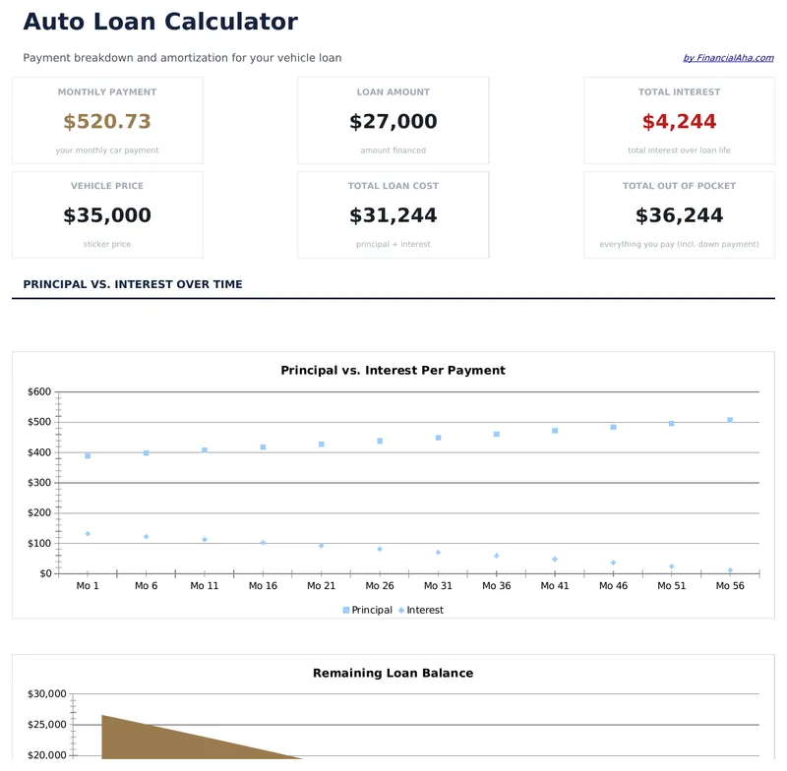Click the Total Interest value $4,244
787x771 pixels.
679,122
